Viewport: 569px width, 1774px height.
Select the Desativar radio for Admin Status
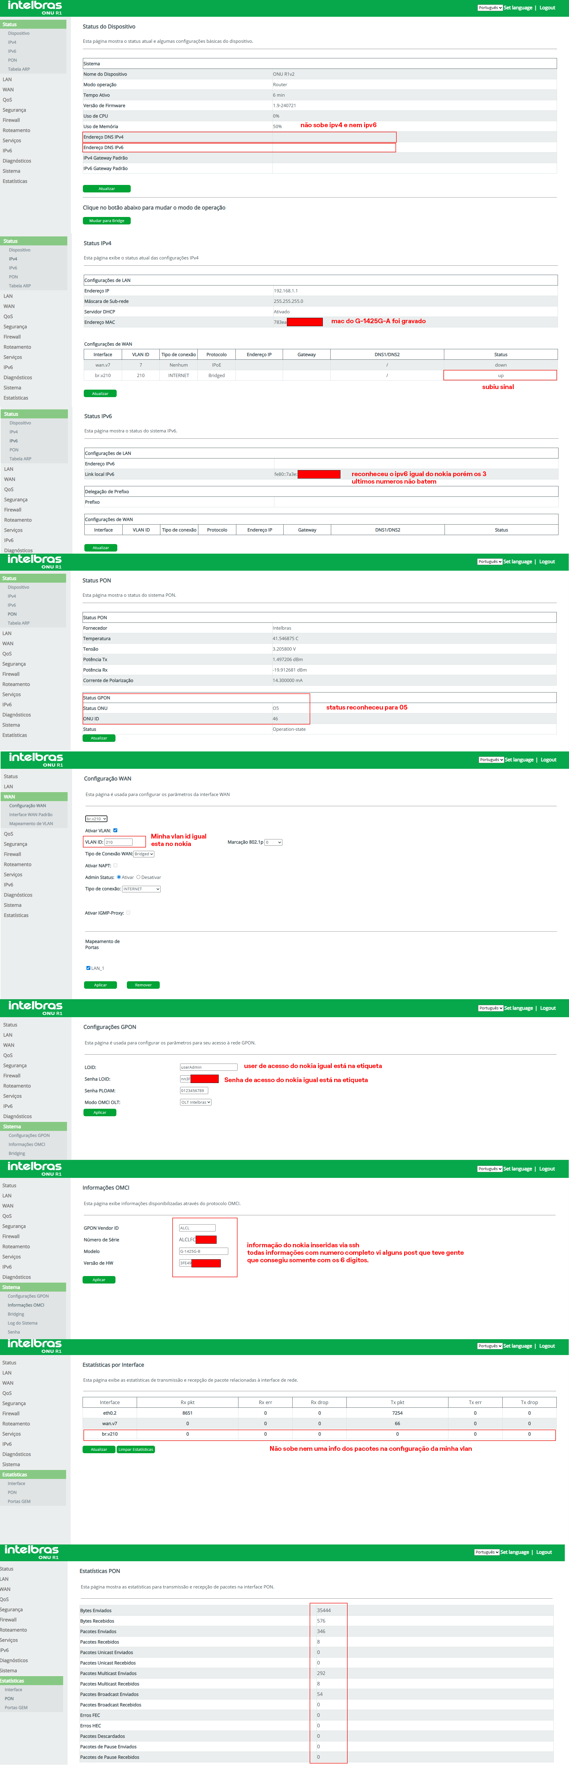[x=138, y=877]
